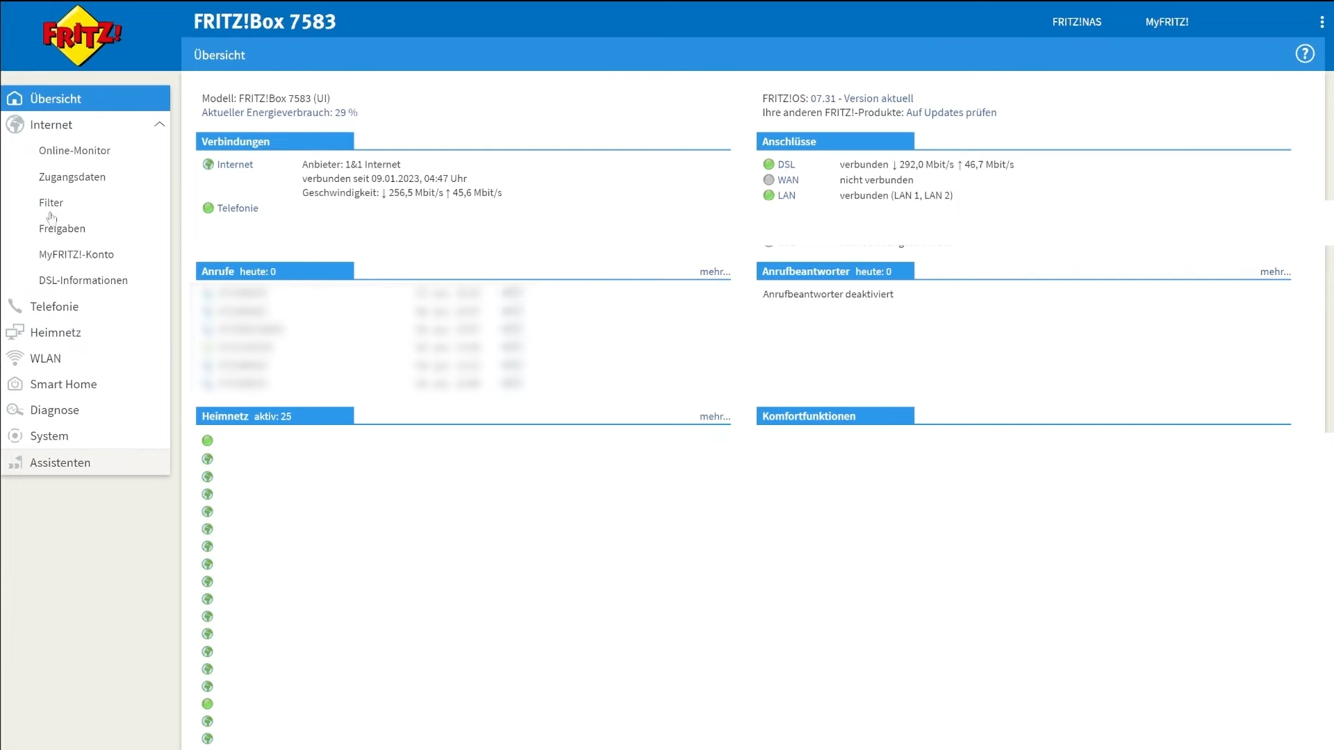Open MyFRITZ! in the top bar

point(1167,22)
